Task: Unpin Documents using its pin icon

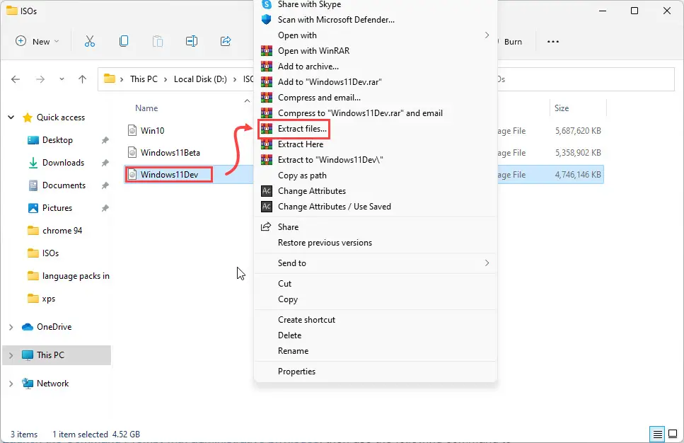Action: click(x=105, y=185)
